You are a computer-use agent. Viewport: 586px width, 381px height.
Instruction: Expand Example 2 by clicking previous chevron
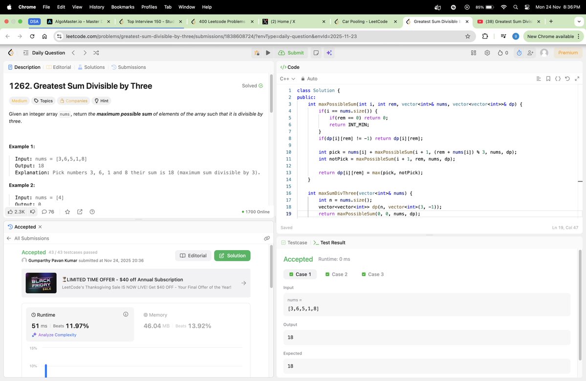coord(73,52)
